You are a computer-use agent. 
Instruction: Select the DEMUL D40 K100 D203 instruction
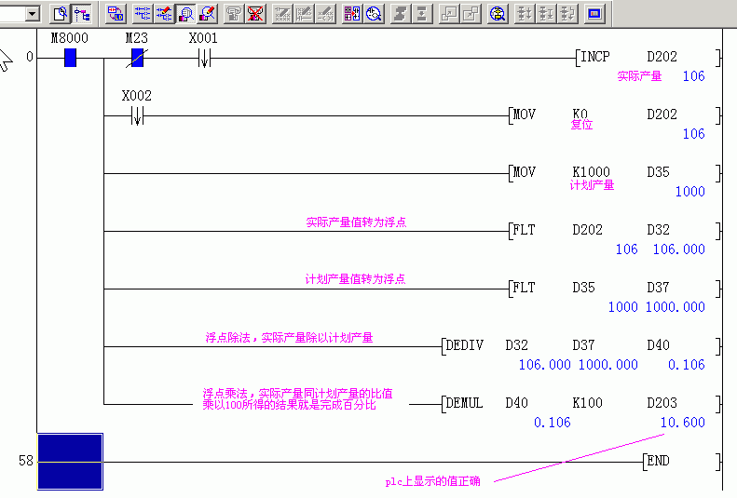(581, 404)
